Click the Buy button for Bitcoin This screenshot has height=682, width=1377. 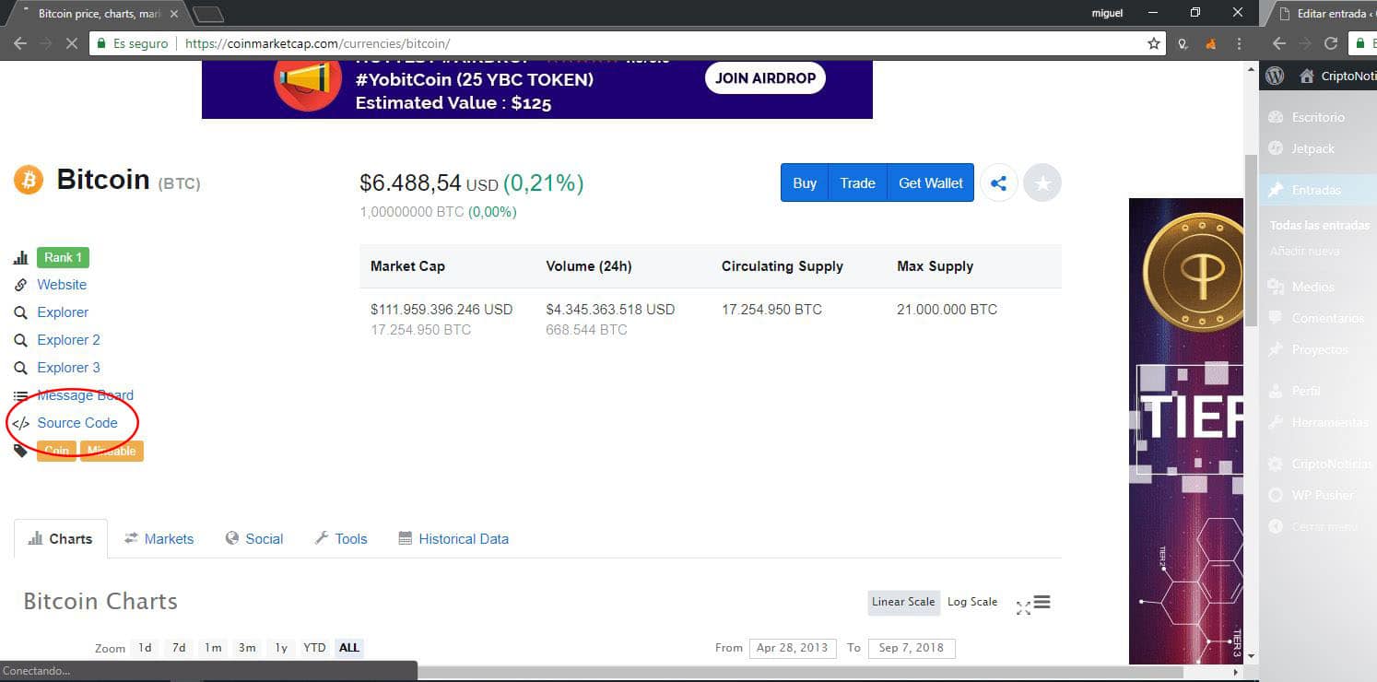[804, 182]
